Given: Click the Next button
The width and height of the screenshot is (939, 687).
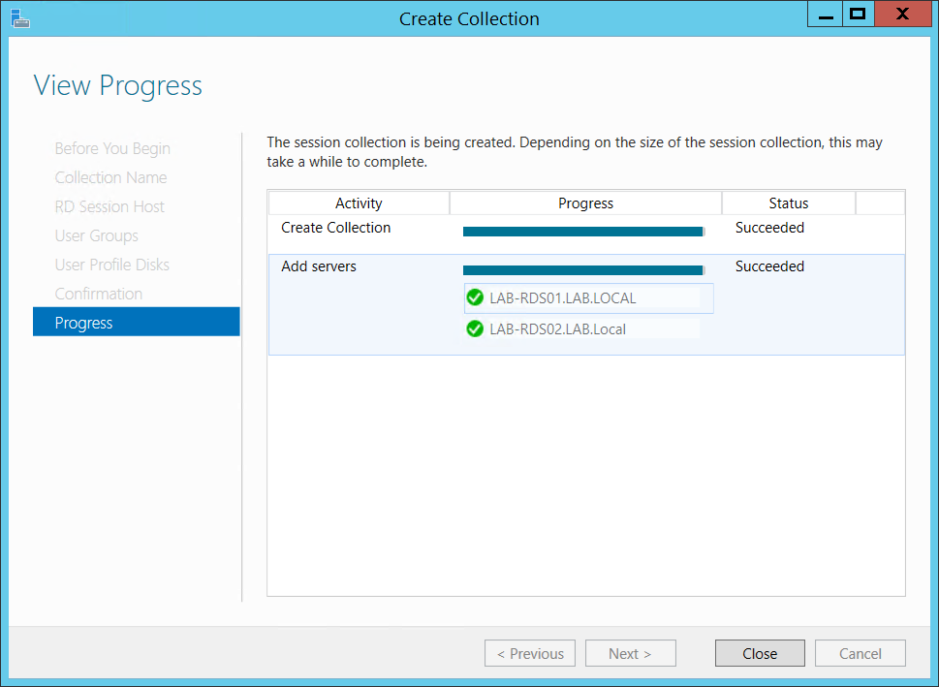Looking at the screenshot, I should [630, 654].
